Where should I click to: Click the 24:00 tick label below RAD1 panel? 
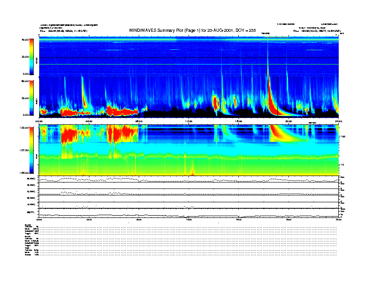(x=338, y=121)
